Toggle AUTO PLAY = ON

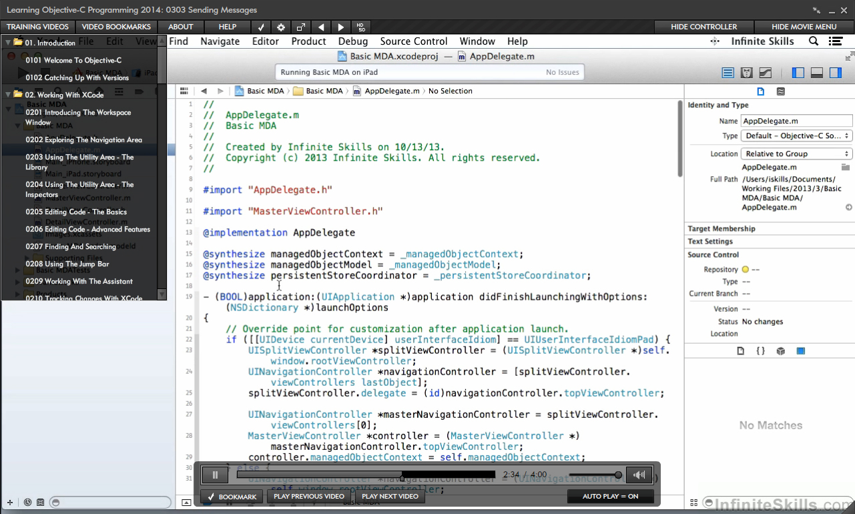click(x=610, y=496)
